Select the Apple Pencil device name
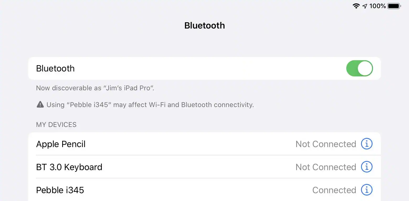This screenshot has height=201, width=409. coord(61,144)
